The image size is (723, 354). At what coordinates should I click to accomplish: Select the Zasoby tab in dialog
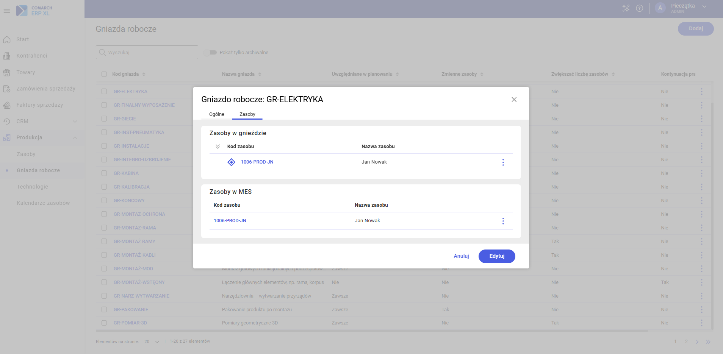[x=247, y=114]
